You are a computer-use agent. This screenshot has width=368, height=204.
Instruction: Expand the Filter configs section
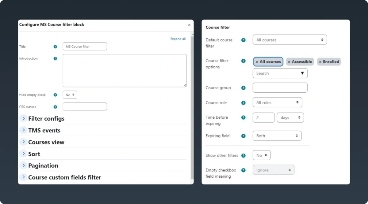23,118
